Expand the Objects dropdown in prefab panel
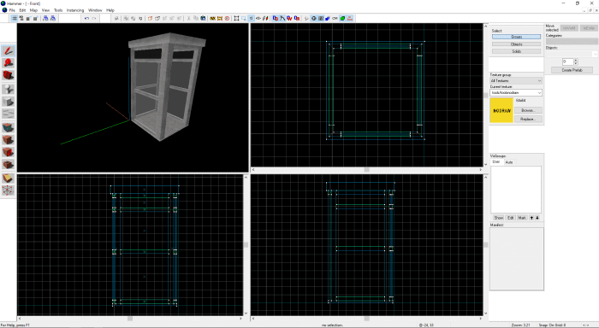 [x=572, y=54]
